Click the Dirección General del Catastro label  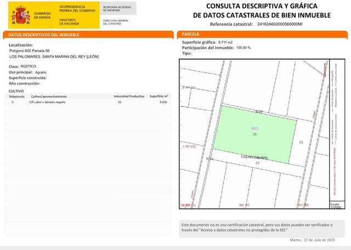pos(116,22)
